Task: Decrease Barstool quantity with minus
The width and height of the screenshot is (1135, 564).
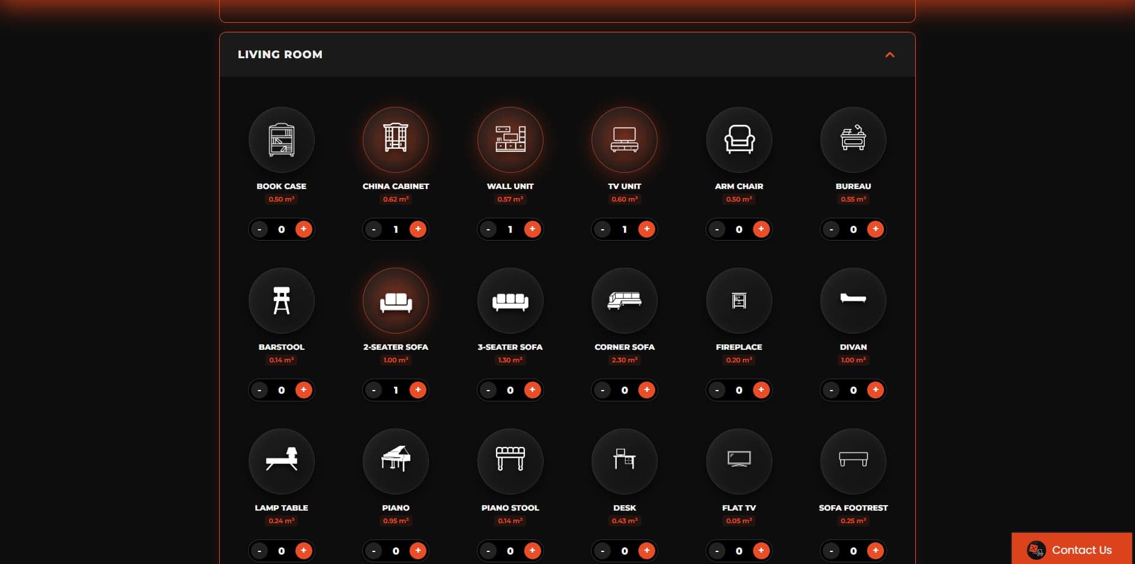Action: 259,390
